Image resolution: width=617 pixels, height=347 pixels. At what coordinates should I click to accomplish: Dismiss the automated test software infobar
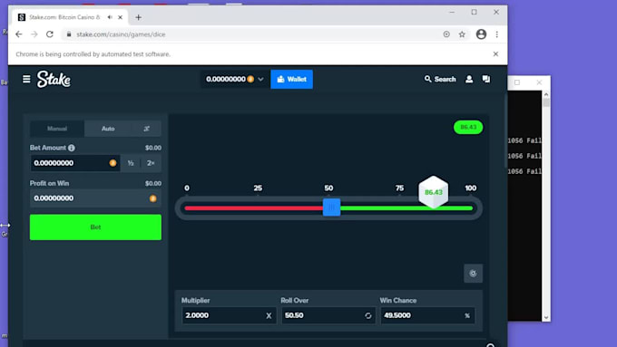(495, 53)
